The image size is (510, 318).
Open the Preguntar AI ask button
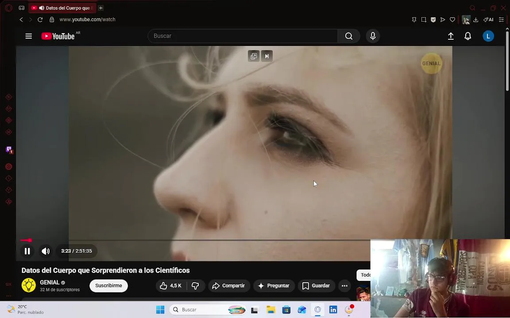tap(274, 286)
